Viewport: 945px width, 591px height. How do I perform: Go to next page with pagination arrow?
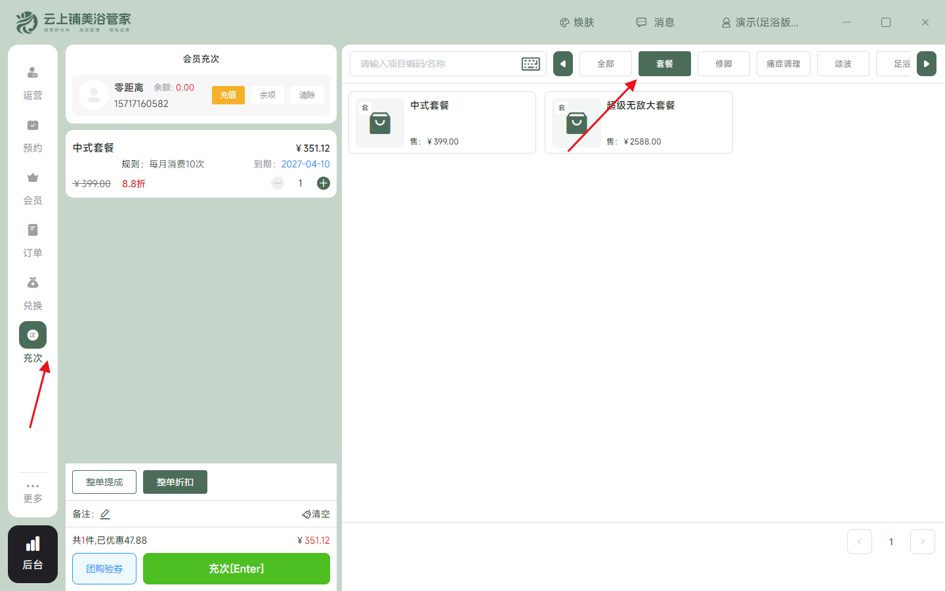pos(922,541)
